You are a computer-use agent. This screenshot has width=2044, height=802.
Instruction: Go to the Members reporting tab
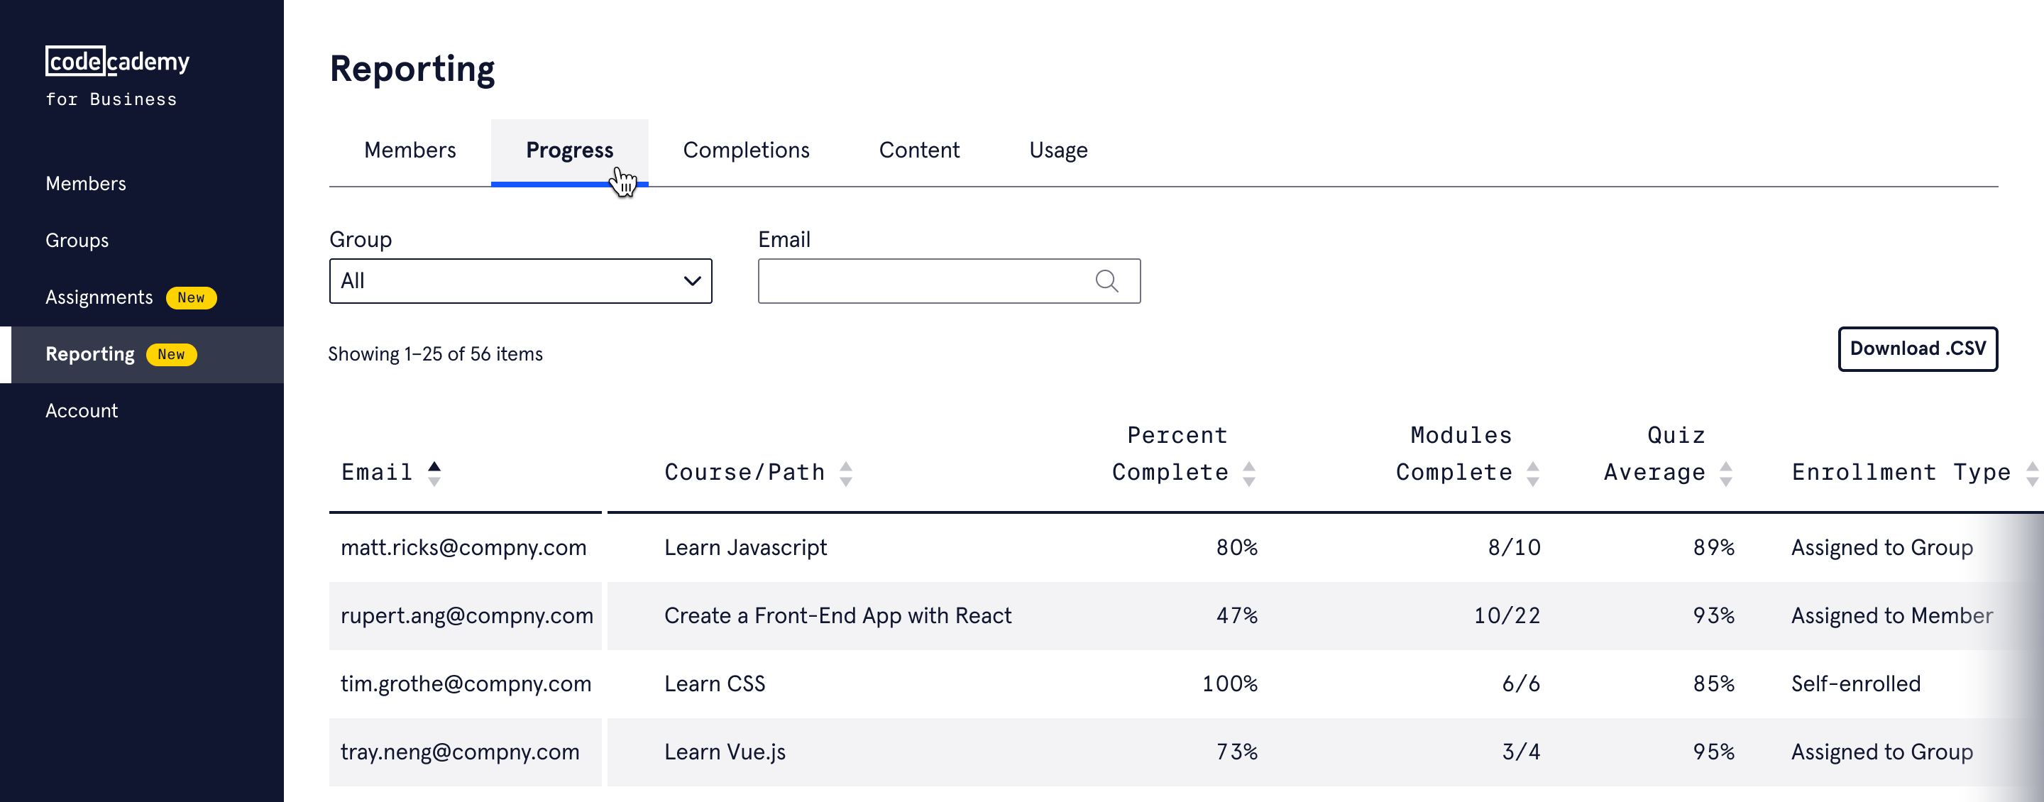click(410, 150)
